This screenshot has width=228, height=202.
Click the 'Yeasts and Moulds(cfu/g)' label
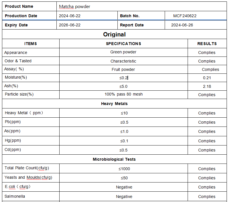tap(28, 177)
